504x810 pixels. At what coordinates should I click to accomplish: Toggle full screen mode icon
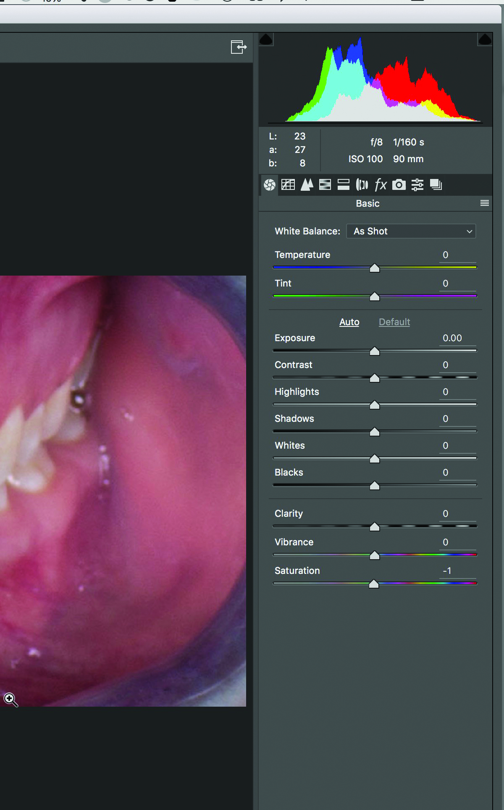[x=239, y=47]
